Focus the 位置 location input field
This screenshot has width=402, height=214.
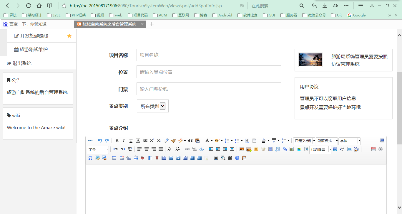(x=209, y=72)
